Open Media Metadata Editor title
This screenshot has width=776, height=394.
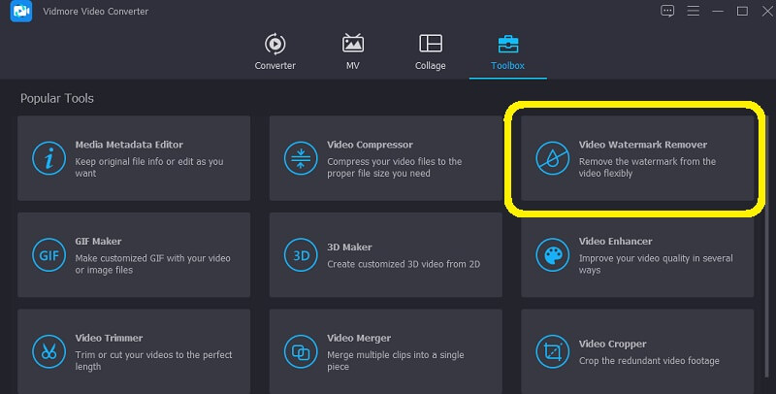pyautogui.click(x=129, y=145)
